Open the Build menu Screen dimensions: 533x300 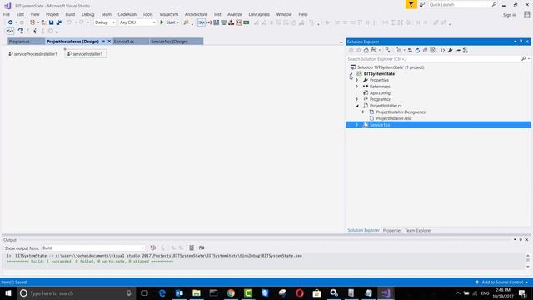coord(70,14)
